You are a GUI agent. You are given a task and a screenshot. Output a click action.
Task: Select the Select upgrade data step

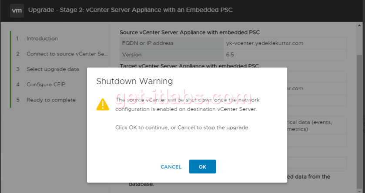coord(53,69)
